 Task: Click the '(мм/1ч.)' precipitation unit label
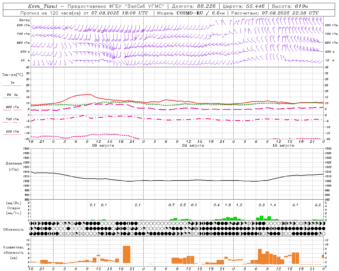[x=14, y=213]
